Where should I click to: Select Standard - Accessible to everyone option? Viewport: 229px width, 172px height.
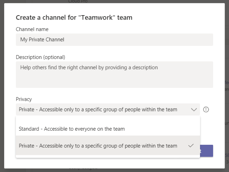[72, 129]
